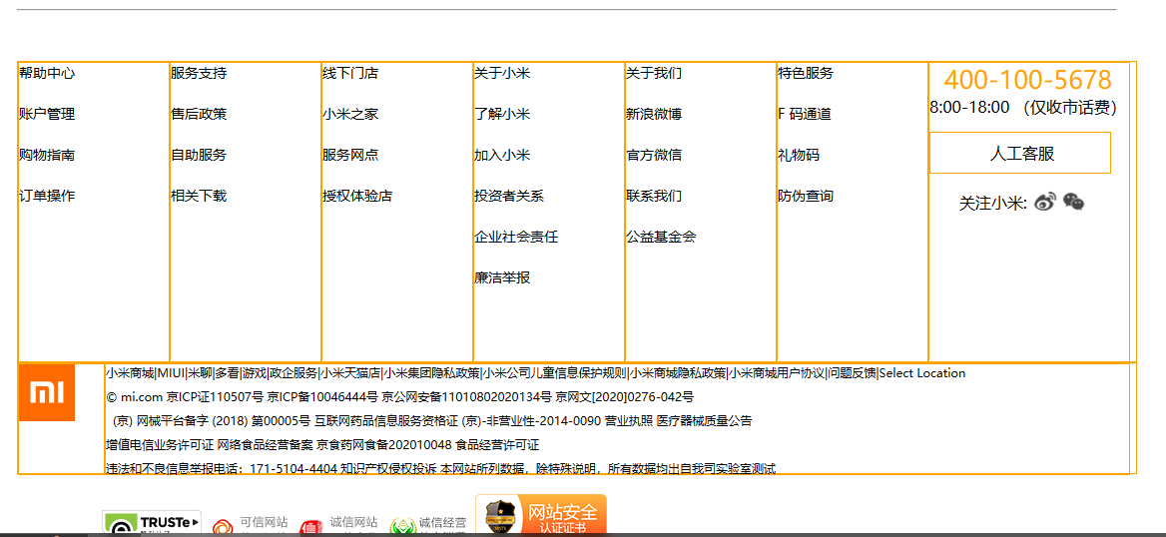Viewport: 1166px width, 537px height.
Task: Open the 联系我们 link
Action: 654,197
